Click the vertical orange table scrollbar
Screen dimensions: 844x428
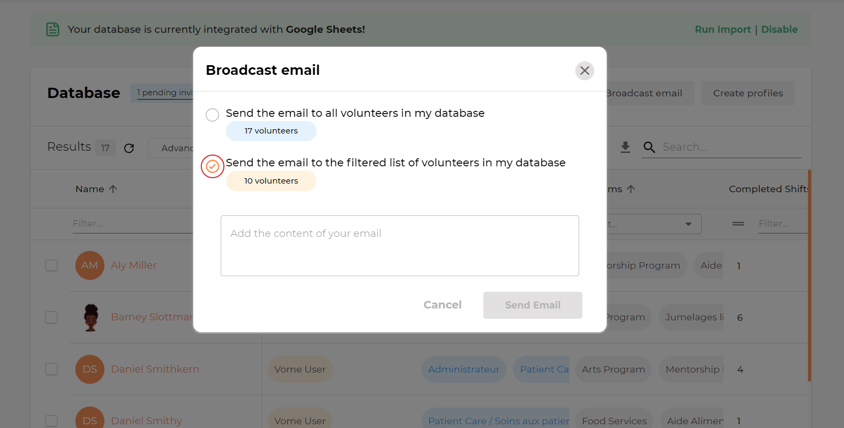(810, 276)
